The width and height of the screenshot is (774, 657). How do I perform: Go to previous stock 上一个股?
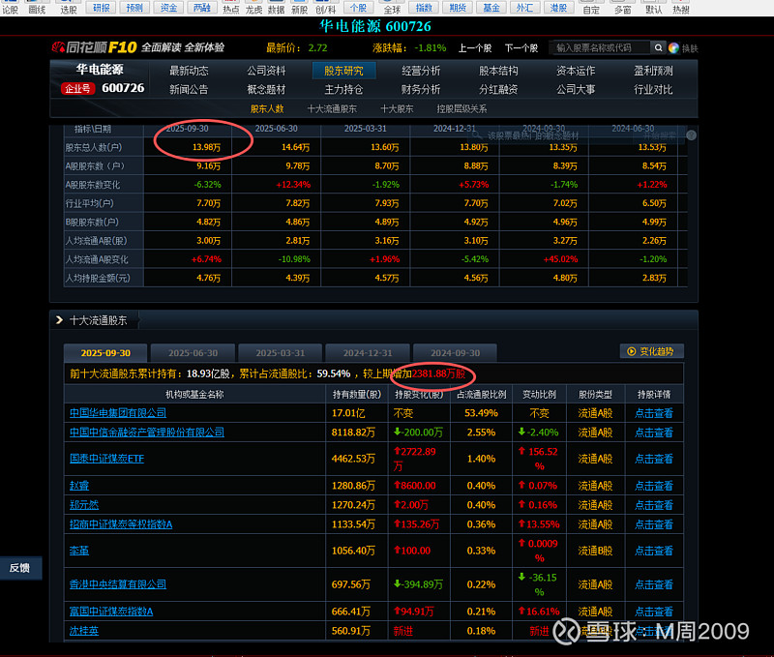475,47
